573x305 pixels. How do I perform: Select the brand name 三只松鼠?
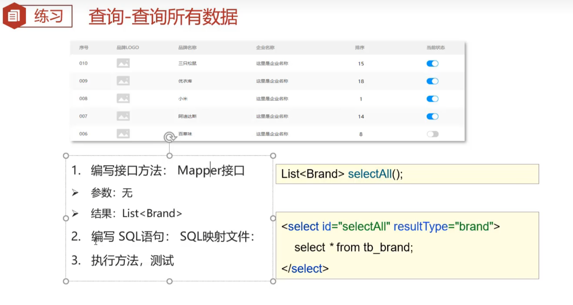(x=187, y=63)
